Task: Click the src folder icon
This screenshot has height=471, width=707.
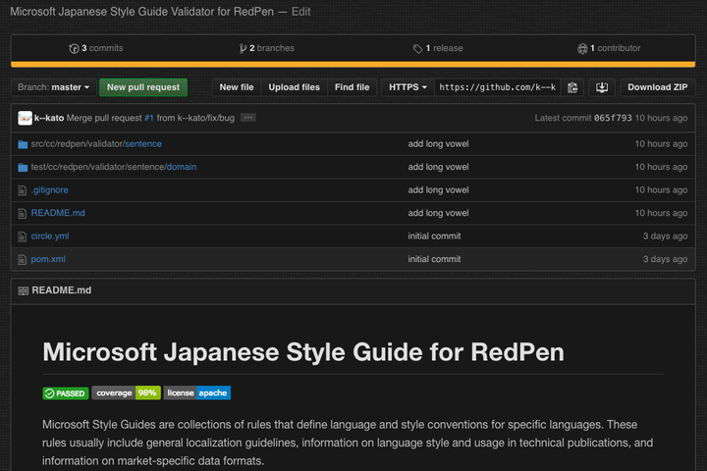Action: click(23, 144)
